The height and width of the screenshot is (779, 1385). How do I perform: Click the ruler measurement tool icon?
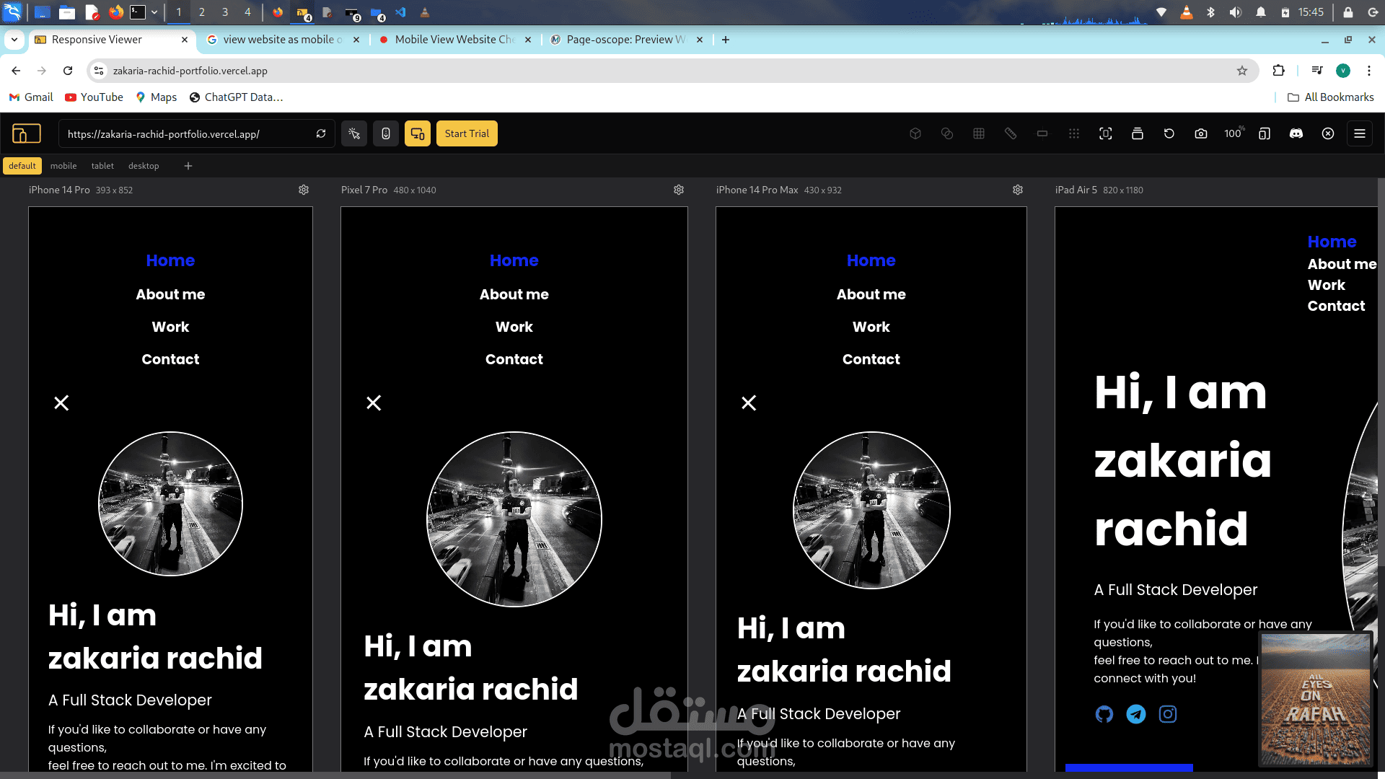[x=1011, y=133]
